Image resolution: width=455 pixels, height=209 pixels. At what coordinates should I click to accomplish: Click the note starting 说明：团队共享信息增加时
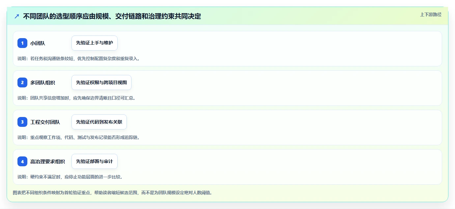pos(76,98)
